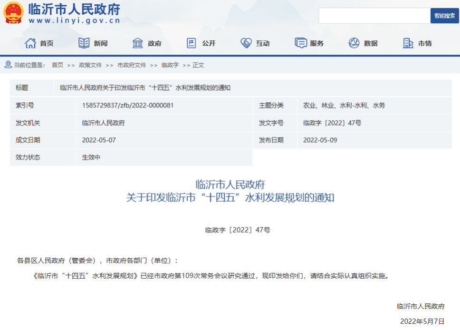
Task: Open the 服务 navigation menu
Action: (315, 43)
